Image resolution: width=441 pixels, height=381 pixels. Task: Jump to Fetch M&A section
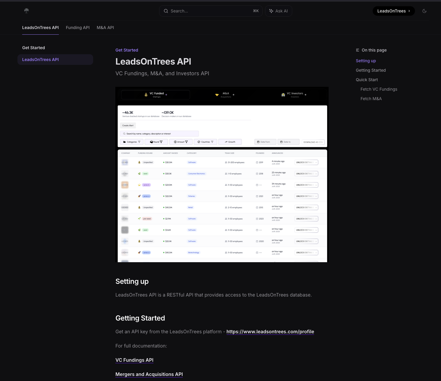(x=371, y=99)
